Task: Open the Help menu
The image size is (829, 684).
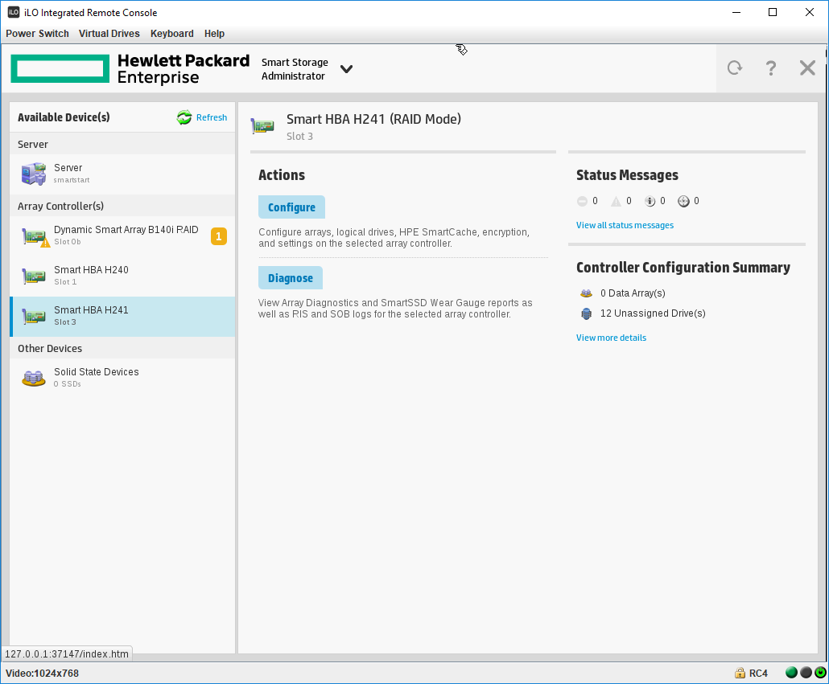Action: pos(214,33)
